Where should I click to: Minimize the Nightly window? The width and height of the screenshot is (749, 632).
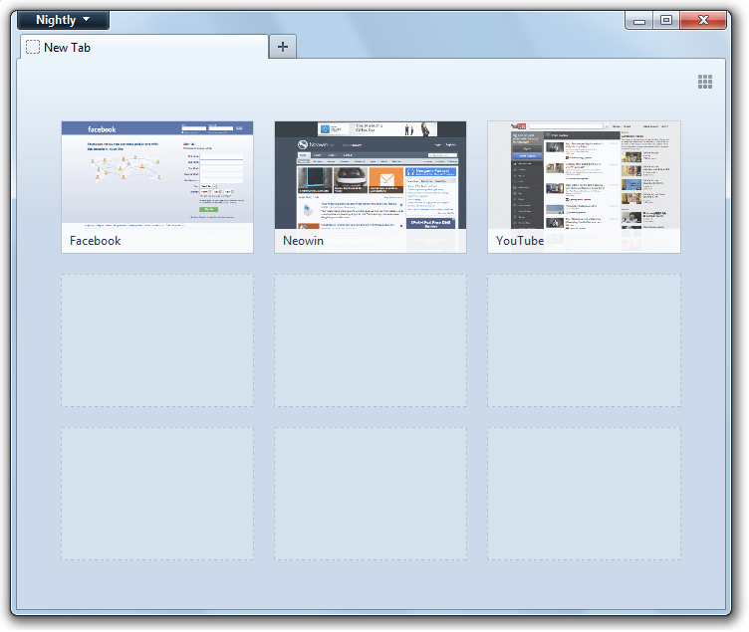639,21
